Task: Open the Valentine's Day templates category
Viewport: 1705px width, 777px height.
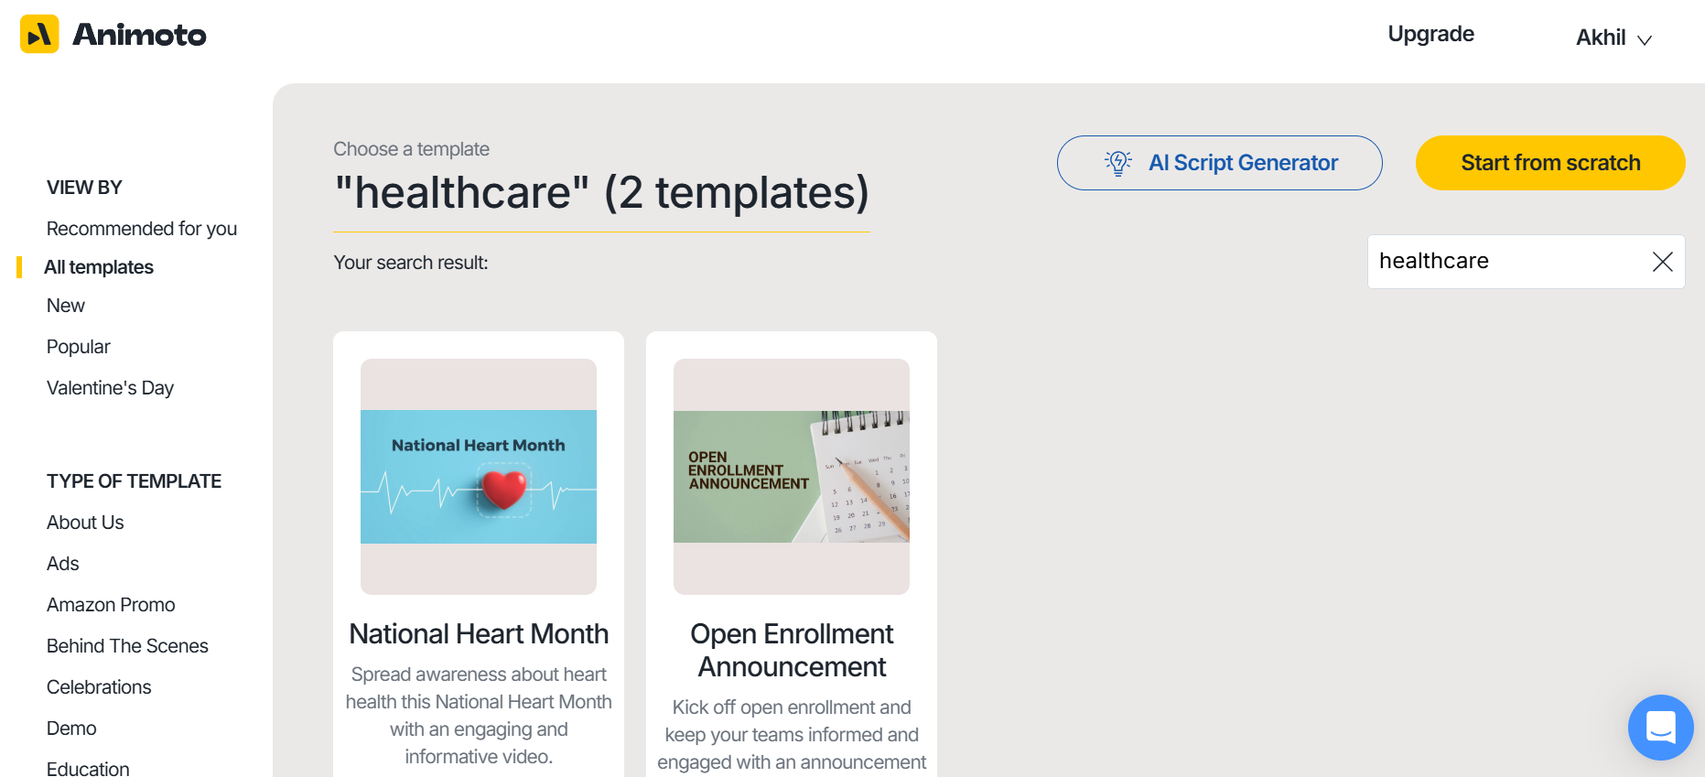Action: point(110,387)
